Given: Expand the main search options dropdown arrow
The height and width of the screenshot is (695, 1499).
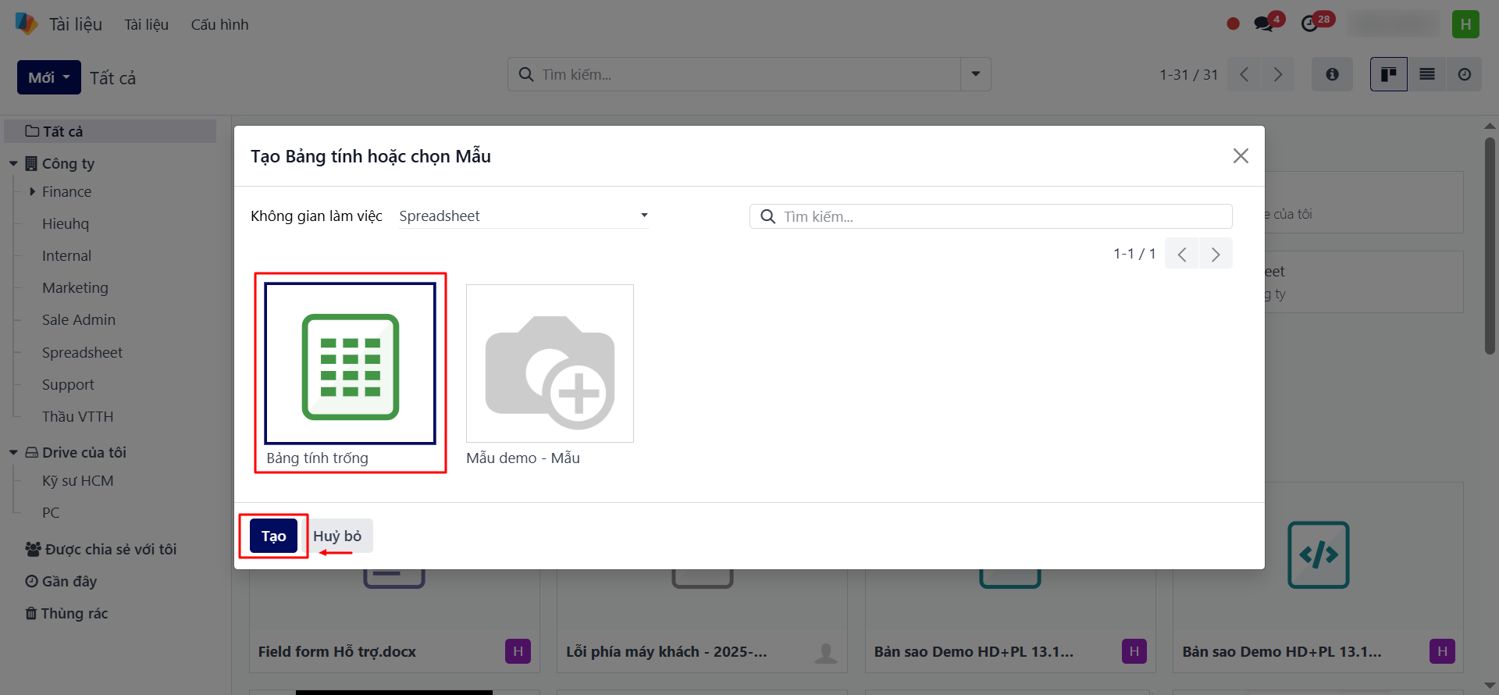Looking at the screenshot, I should (x=975, y=74).
